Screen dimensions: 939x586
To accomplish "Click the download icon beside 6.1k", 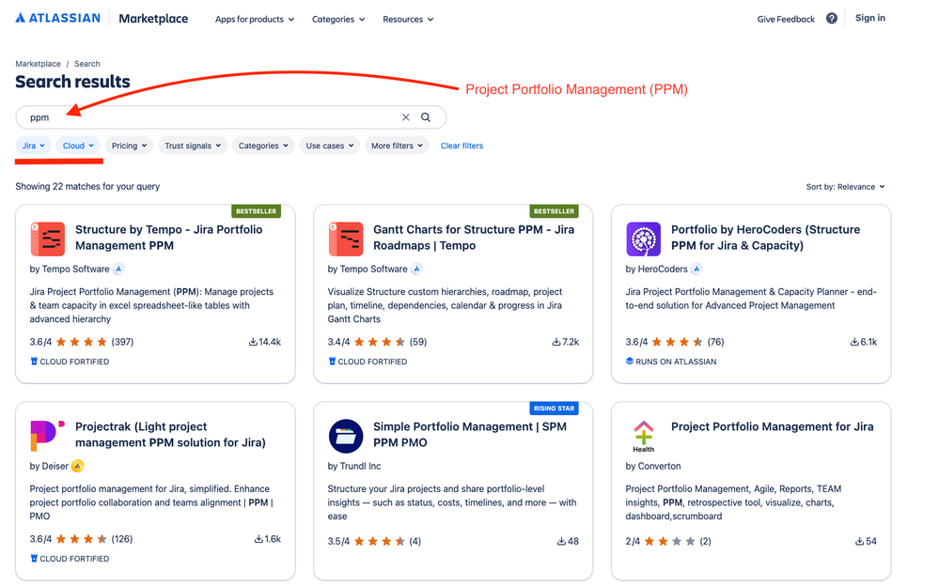I will 854,342.
